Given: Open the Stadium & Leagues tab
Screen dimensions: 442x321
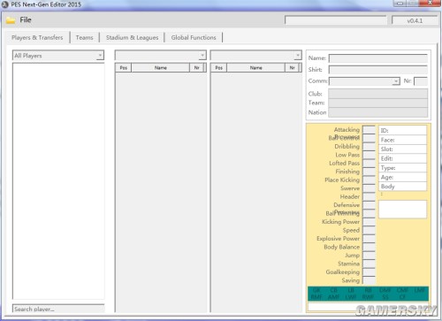Looking at the screenshot, I should pos(132,38).
